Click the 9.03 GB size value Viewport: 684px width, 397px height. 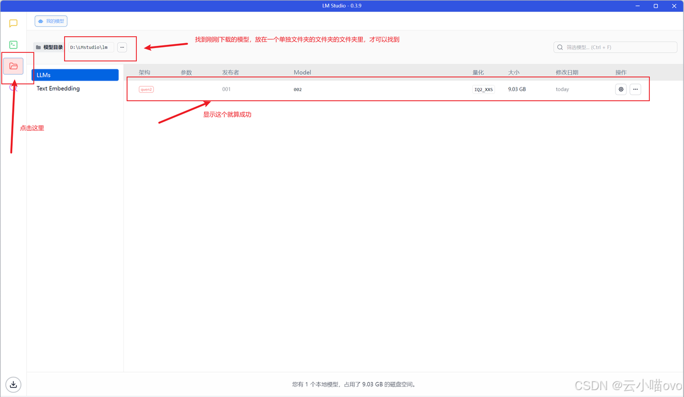coord(517,90)
